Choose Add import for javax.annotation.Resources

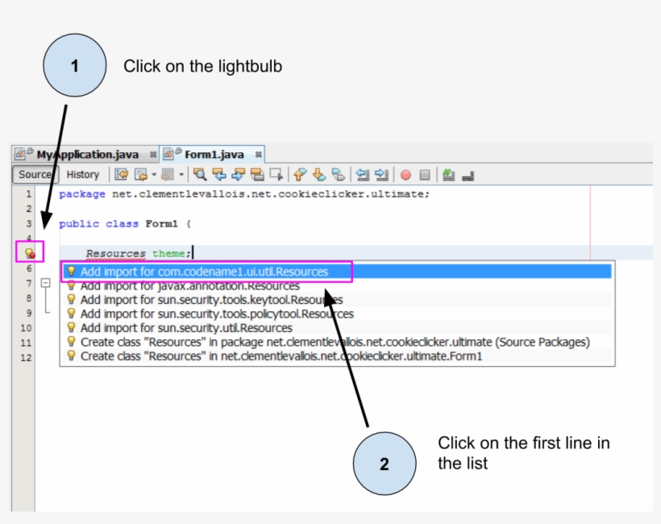[x=185, y=284]
